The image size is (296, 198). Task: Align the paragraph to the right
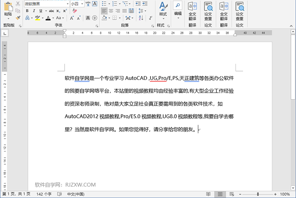pos(118,11)
